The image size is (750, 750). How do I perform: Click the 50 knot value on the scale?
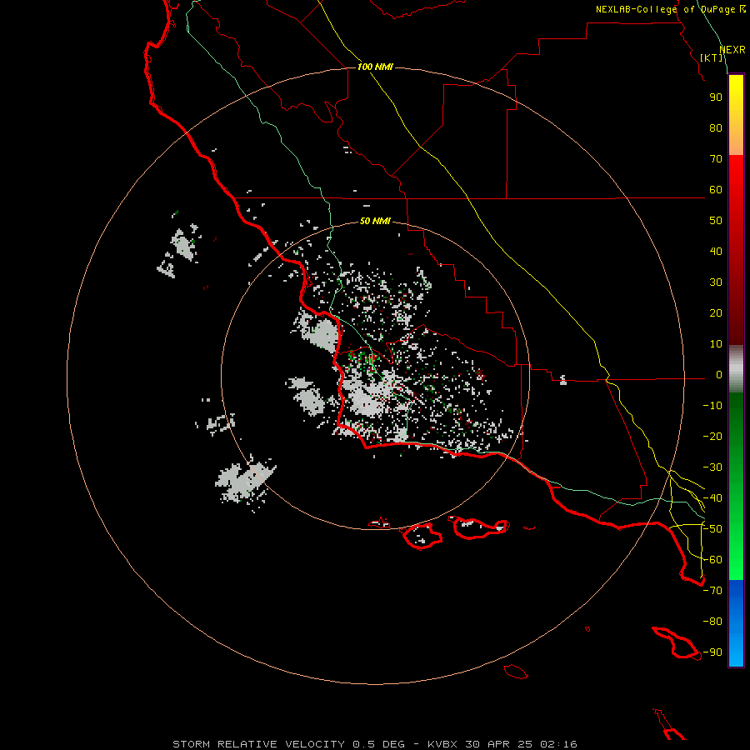click(716, 221)
